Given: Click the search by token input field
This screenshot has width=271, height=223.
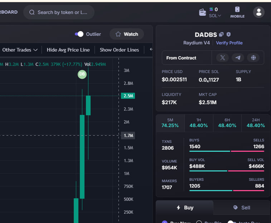Looking at the screenshot, I should click(x=59, y=12).
